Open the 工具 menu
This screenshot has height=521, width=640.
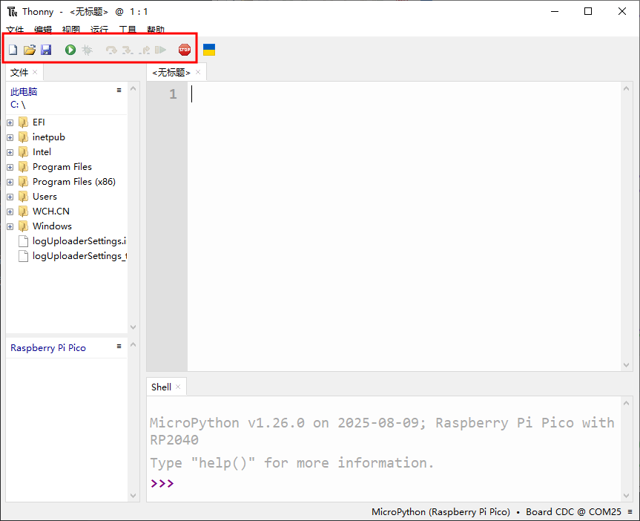[x=128, y=30]
